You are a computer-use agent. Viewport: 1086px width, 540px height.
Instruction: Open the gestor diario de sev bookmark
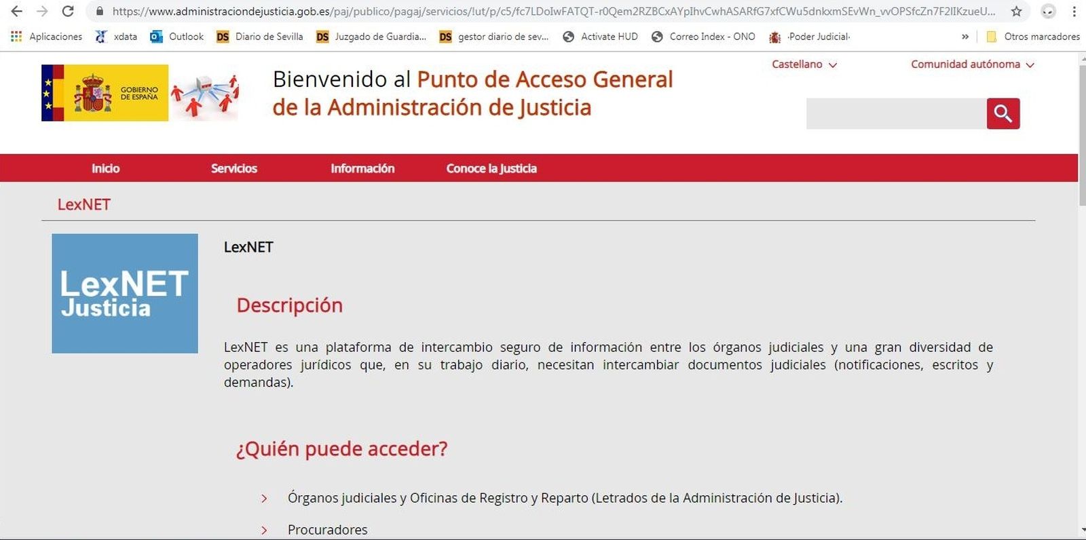click(x=494, y=37)
